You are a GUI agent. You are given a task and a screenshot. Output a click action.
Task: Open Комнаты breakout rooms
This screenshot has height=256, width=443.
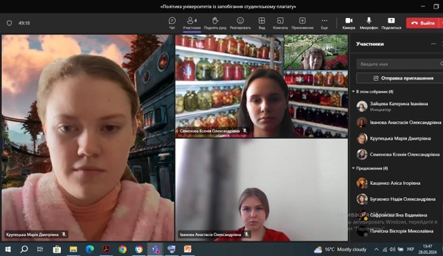(280, 23)
